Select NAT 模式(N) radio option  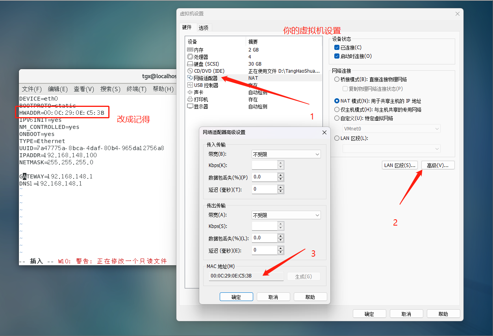pos(337,101)
